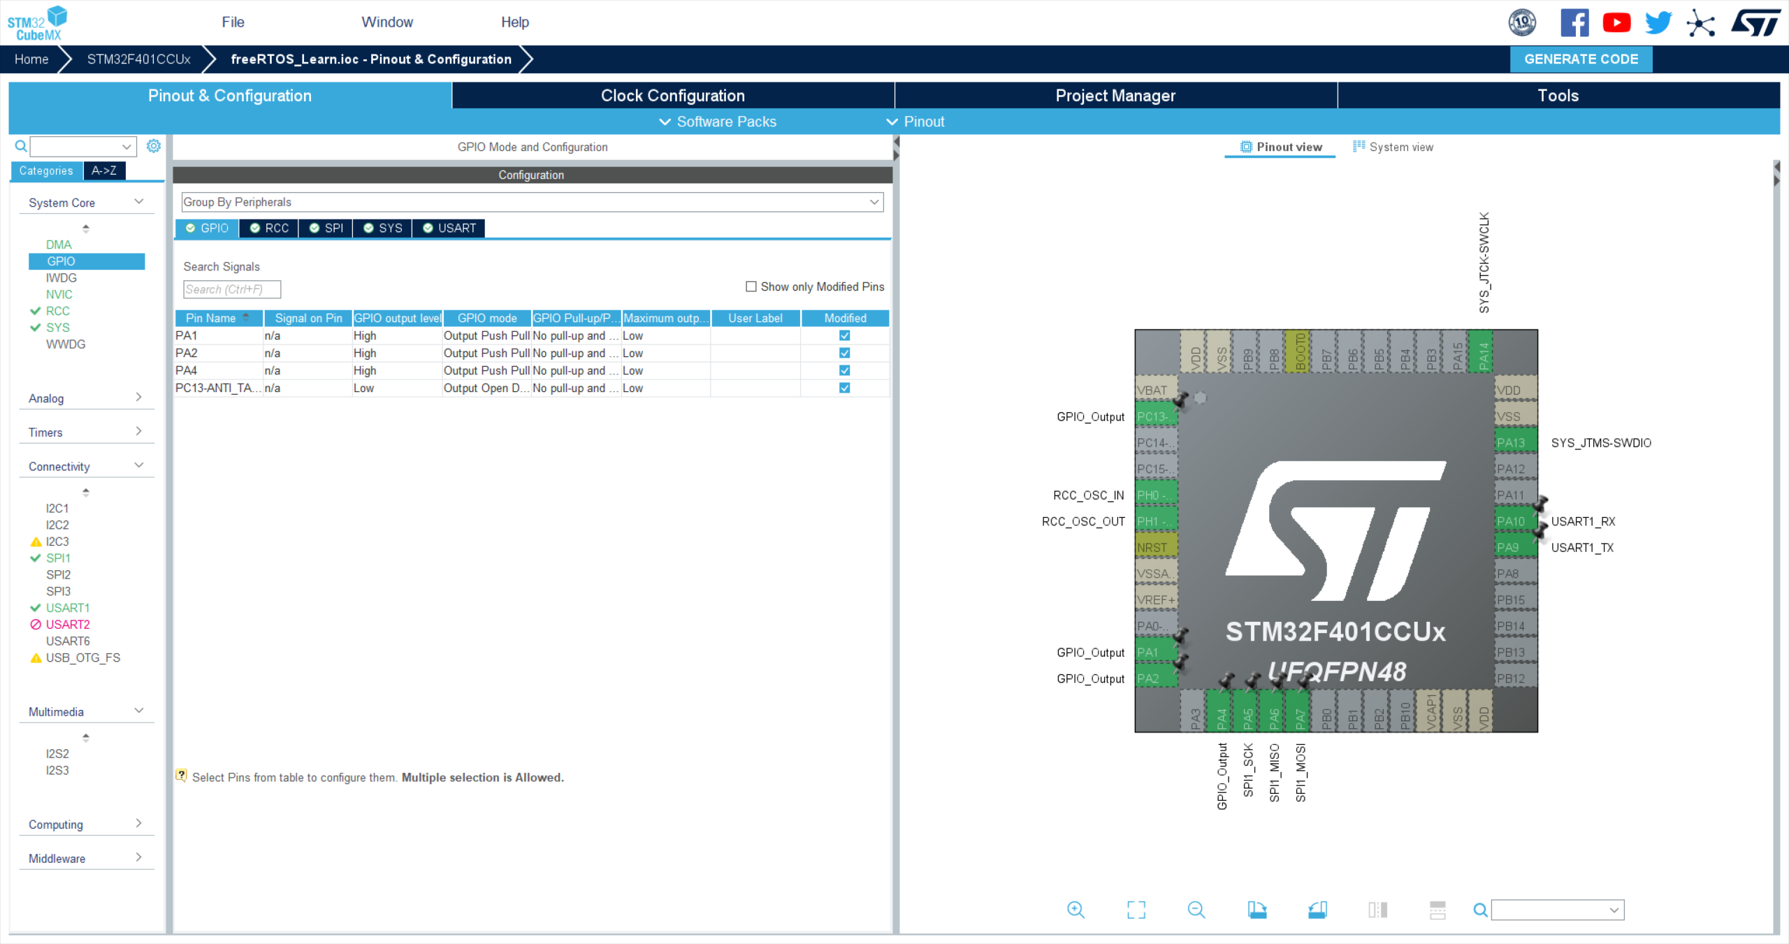Toggle Modified checkbox for PA4 row

coord(845,370)
